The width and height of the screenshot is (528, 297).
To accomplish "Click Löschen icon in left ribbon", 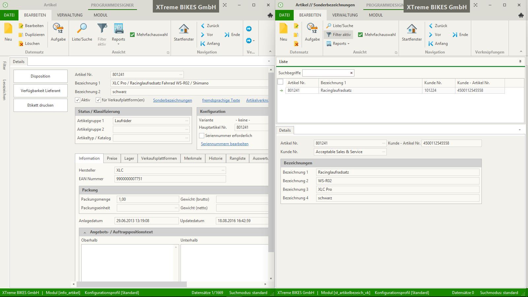I will click(x=21, y=44).
